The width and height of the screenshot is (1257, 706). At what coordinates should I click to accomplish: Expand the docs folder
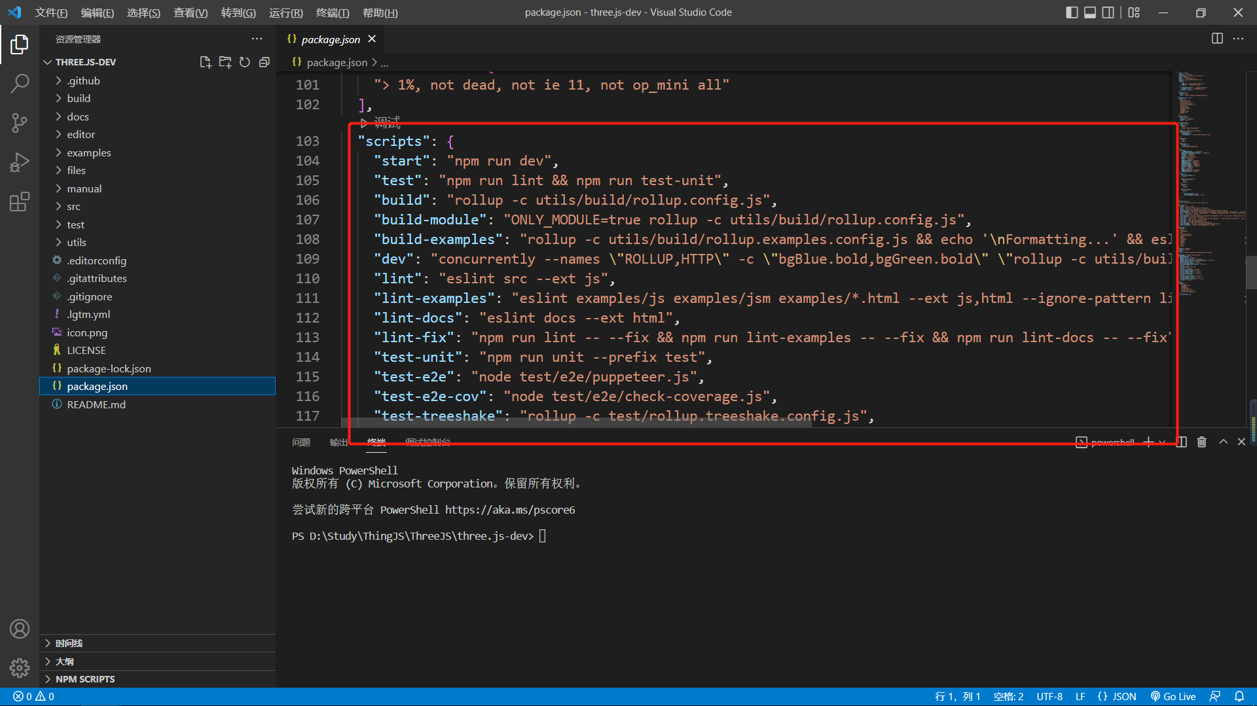click(x=157, y=116)
